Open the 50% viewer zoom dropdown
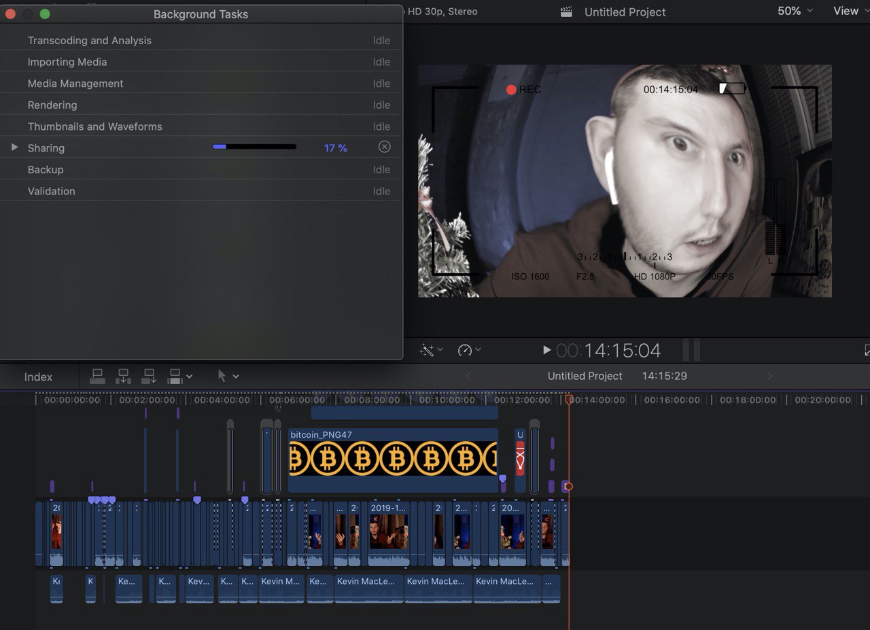 [795, 11]
